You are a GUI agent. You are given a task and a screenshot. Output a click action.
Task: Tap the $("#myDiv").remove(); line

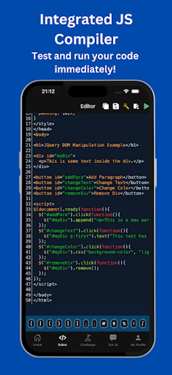pyautogui.click(x=71, y=268)
